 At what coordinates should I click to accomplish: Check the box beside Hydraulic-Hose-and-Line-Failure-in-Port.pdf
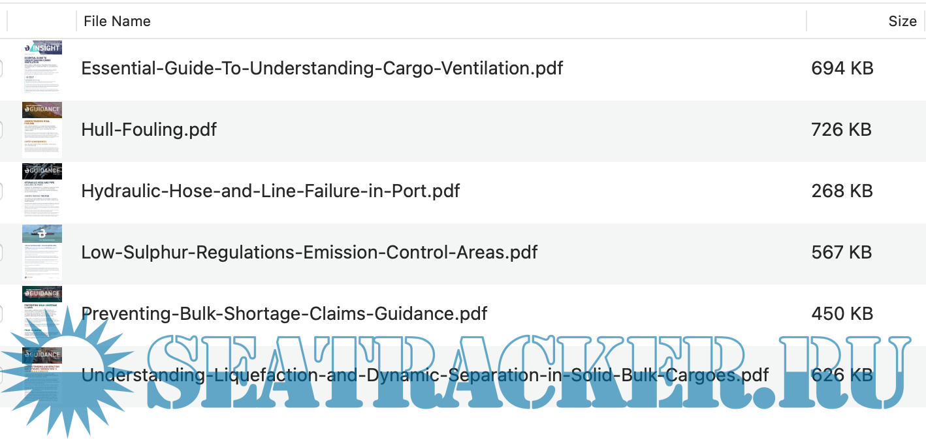point(1,191)
